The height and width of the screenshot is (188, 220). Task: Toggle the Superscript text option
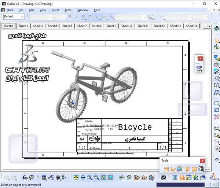(98, 17)
